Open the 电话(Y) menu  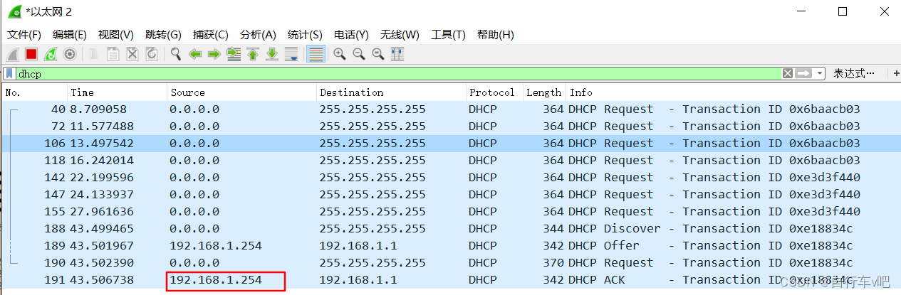pos(351,35)
